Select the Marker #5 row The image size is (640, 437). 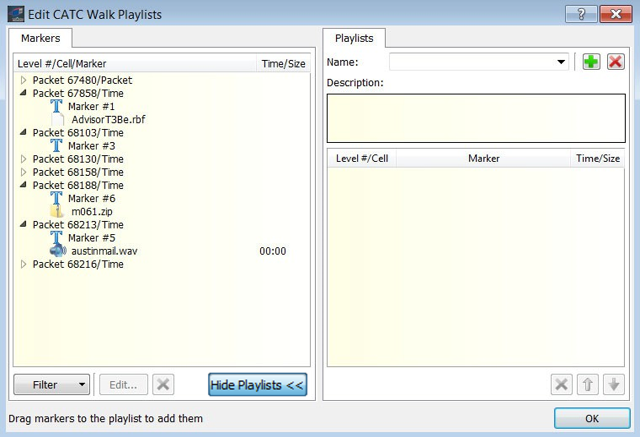point(92,238)
